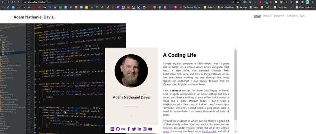
Task: Open the Other bookmarks folder
Action: (x=305, y=7)
